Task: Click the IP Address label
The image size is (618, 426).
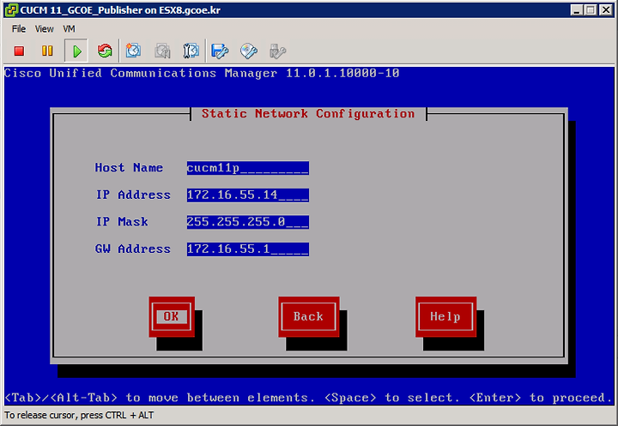Action: (x=133, y=195)
